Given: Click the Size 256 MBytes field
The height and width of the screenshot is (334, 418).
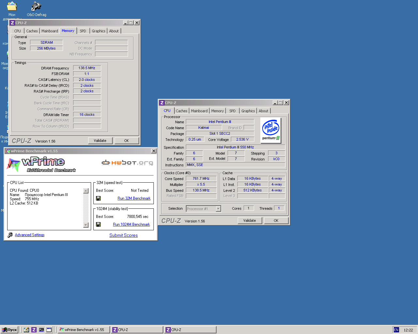Looking at the screenshot, I should pos(46,48).
